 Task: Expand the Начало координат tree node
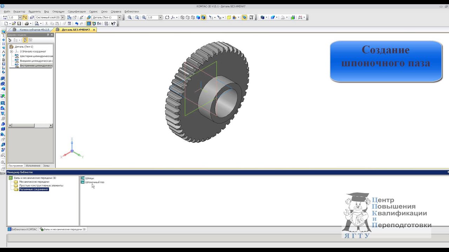12,51
